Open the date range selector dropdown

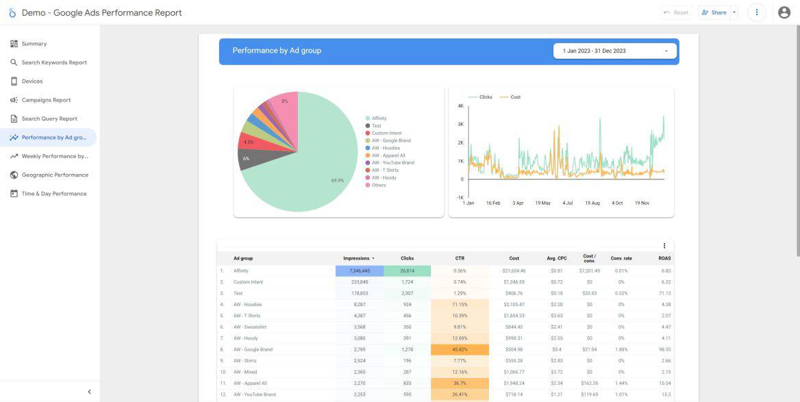pos(614,50)
